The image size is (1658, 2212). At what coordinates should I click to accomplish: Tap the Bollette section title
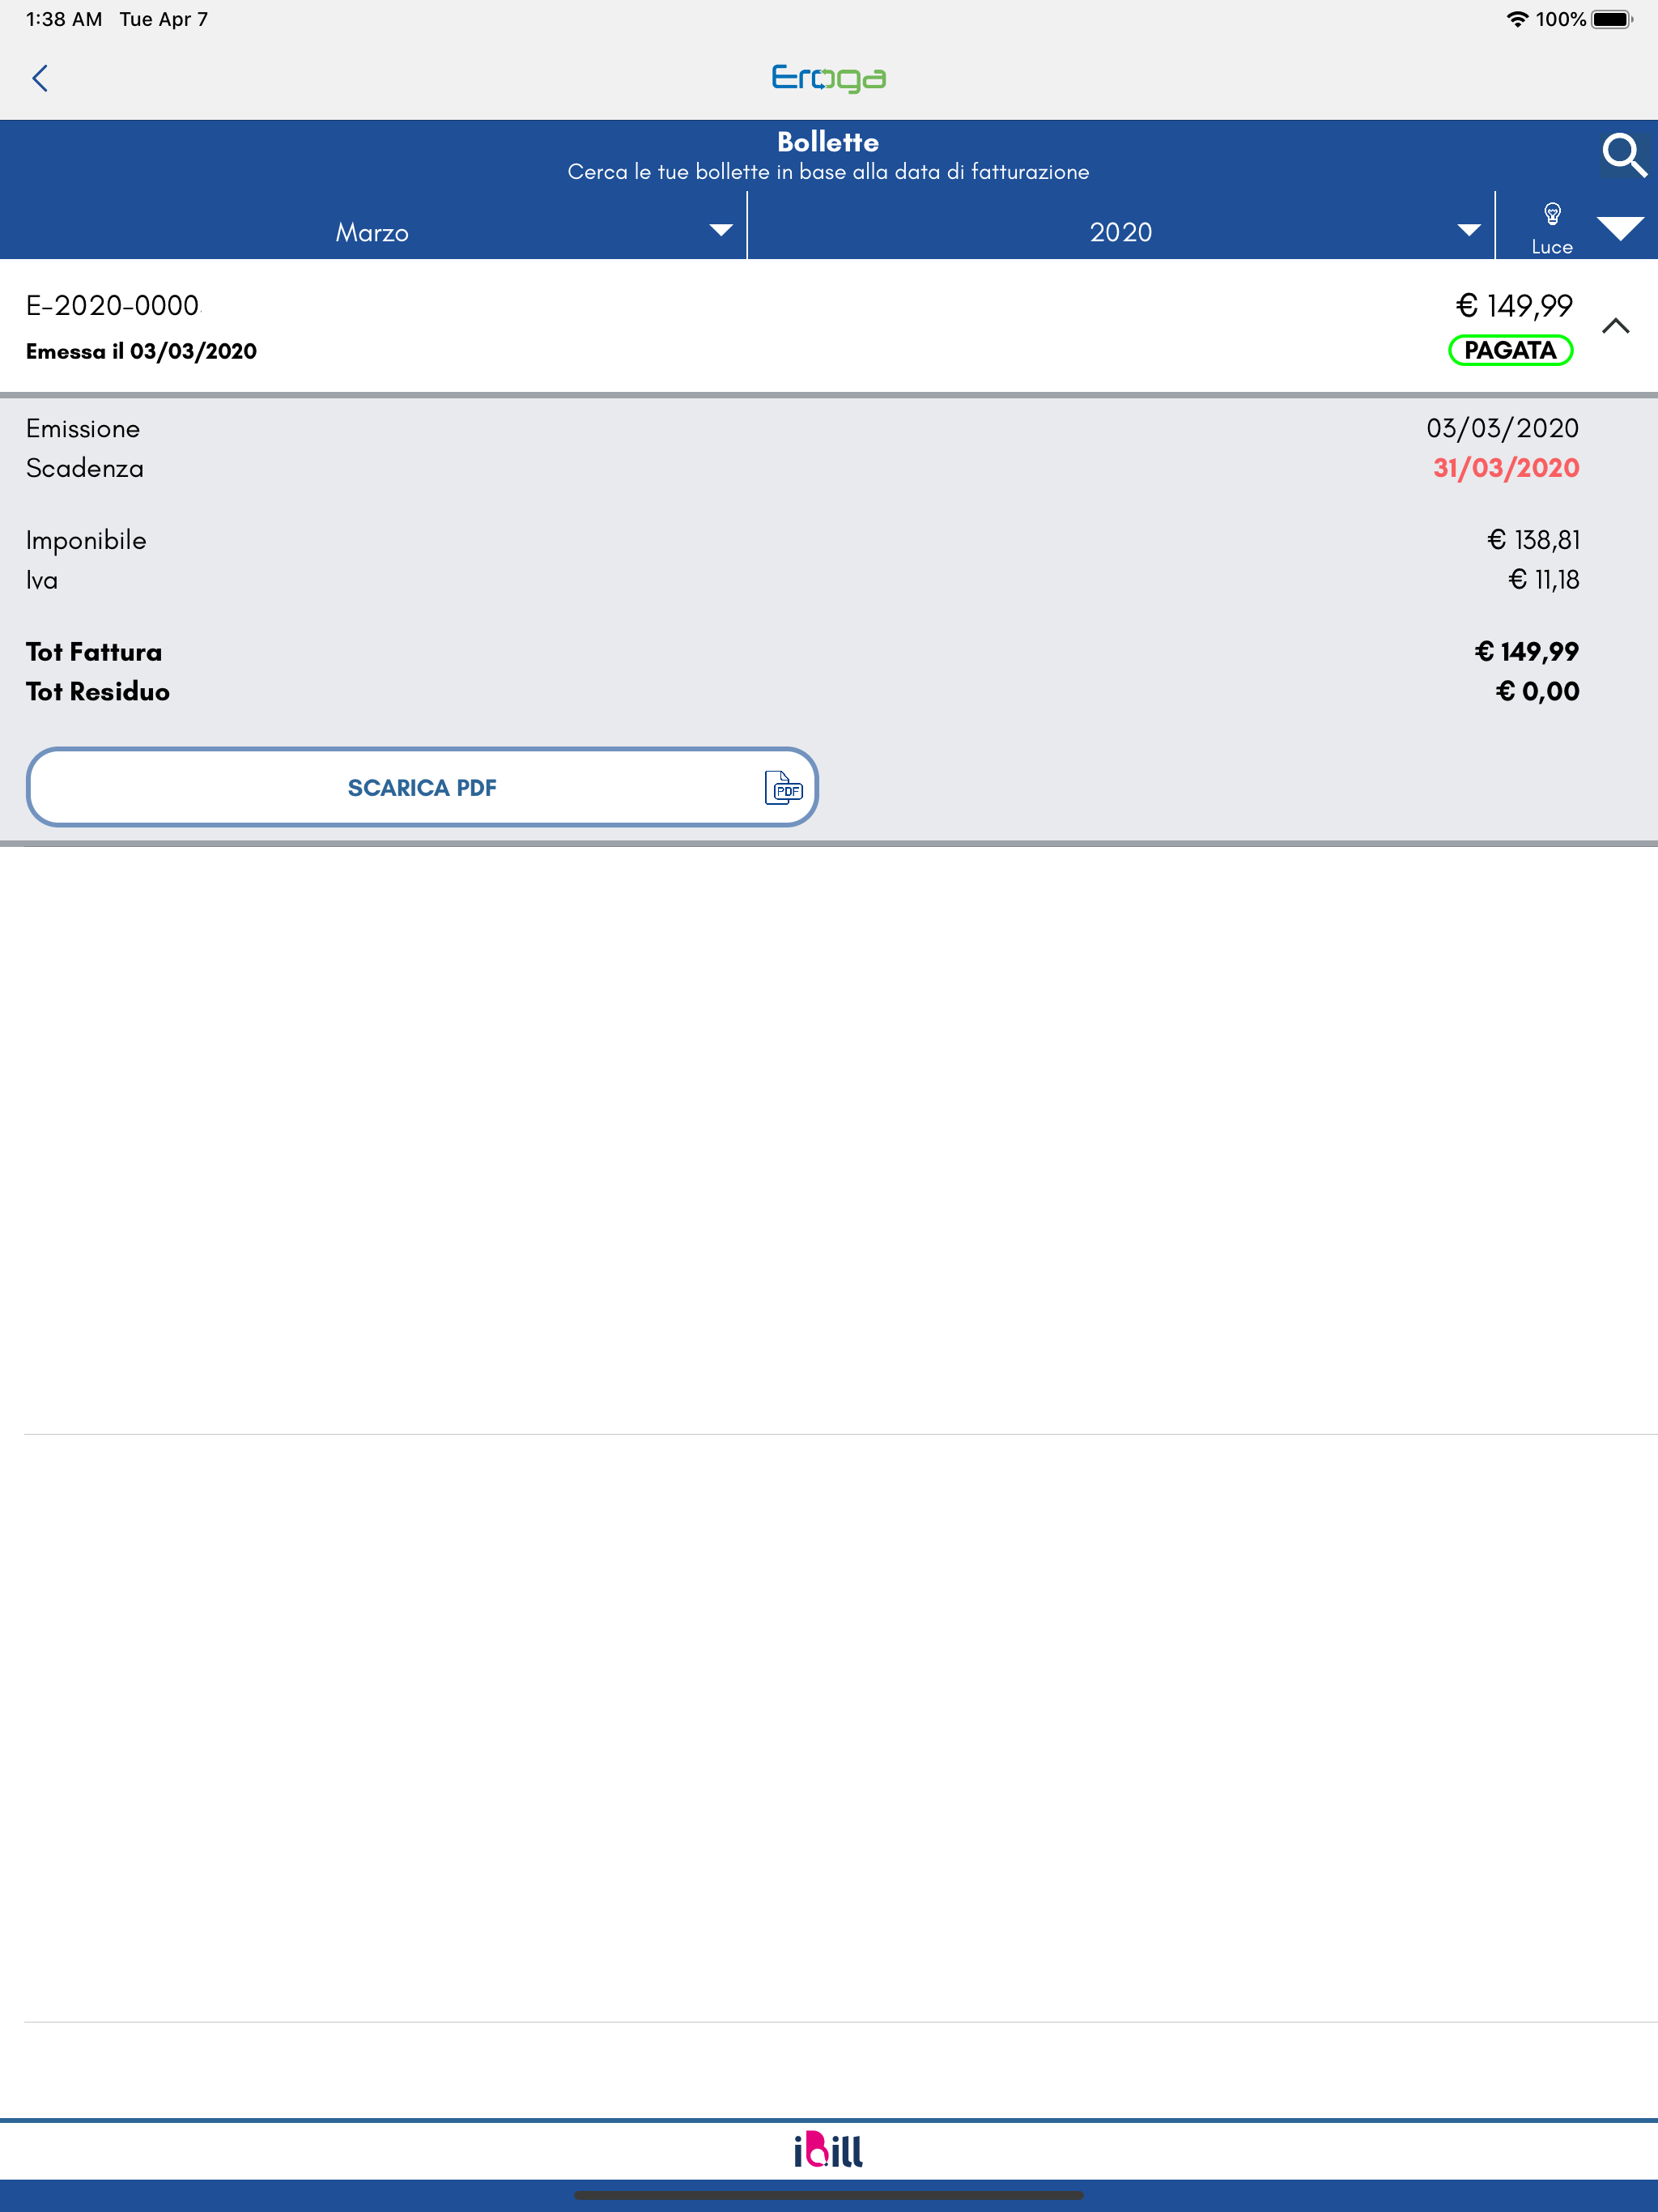(828, 142)
